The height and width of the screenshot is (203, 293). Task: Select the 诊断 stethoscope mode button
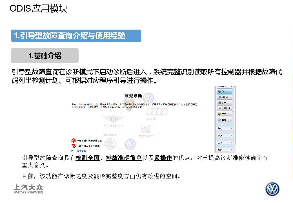pyautogui.click(x=225, y=91)
